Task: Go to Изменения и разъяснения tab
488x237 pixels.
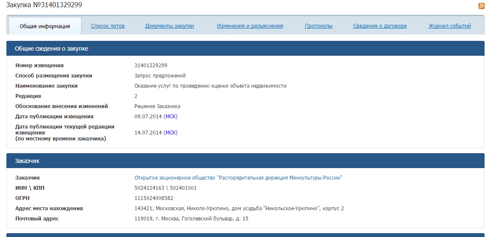Action: 250,26
